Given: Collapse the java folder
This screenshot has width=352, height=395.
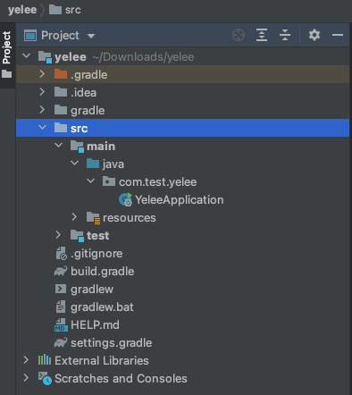Looking at the screenshot, I should (x=75, y=163).
